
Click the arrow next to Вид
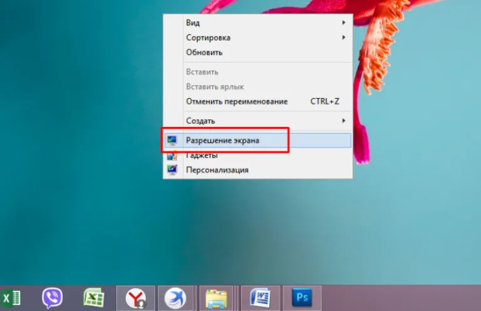click(344, 23)
